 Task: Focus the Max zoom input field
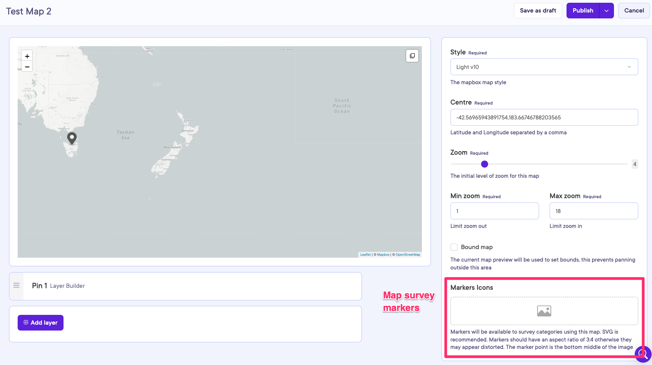(x=594, y=211)
